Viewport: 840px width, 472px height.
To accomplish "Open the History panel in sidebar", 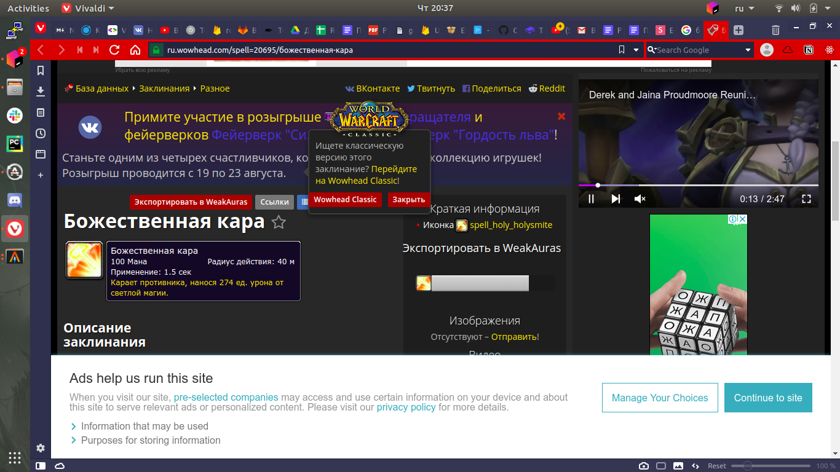I will (41, 133).
